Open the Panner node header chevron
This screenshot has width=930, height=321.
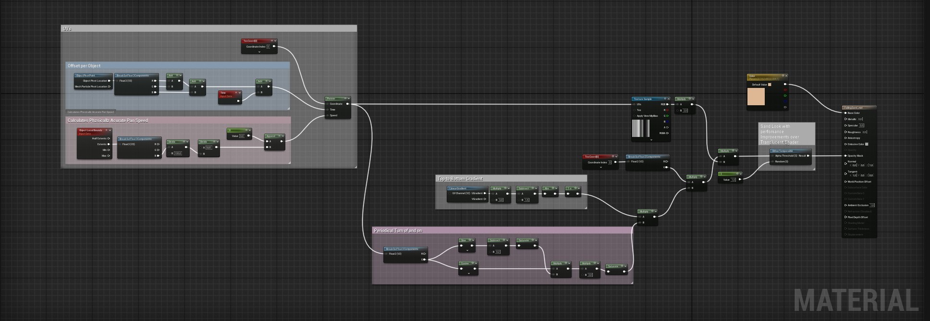click(349, 99)
